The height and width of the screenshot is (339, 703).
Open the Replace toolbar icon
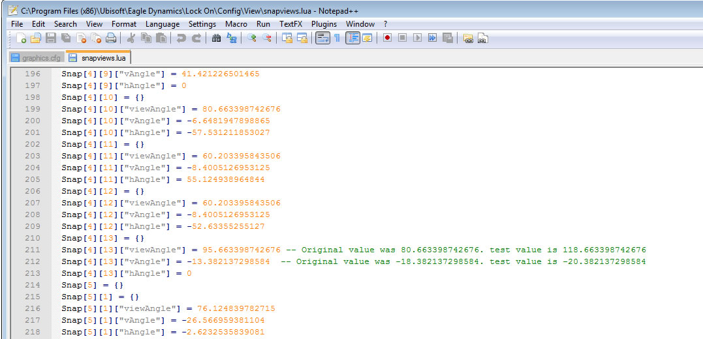[231, 38]
